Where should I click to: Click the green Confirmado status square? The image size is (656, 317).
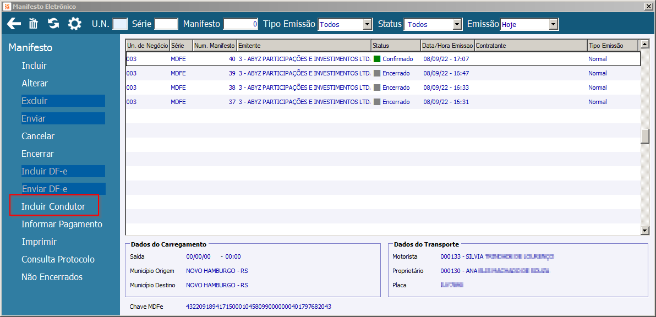pyautogui.click(x=377, y=59)
